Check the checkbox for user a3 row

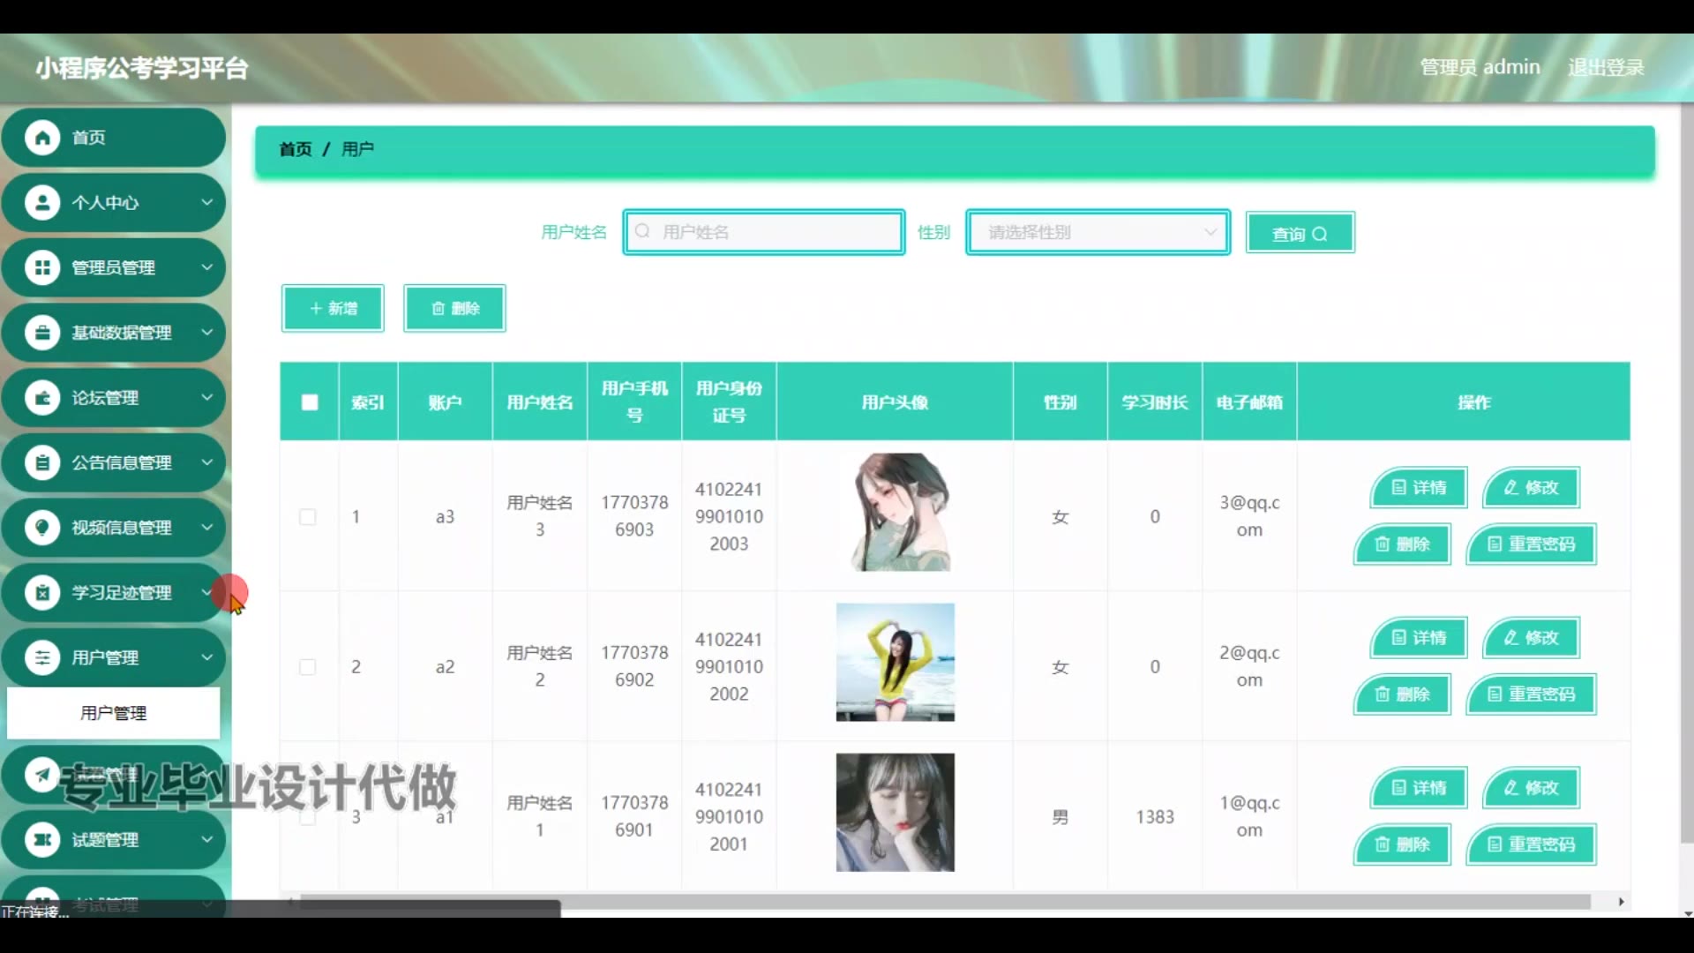(308, 516)
